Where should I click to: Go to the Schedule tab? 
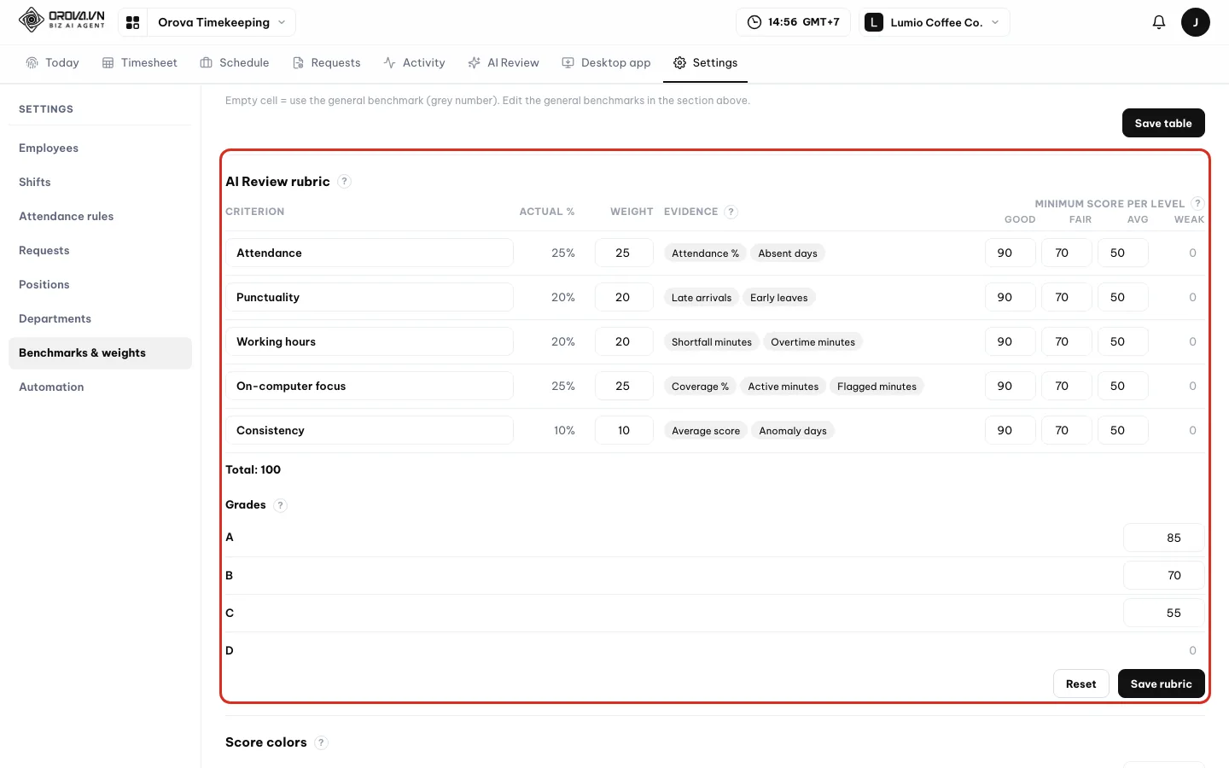click(x=234, y=63)
